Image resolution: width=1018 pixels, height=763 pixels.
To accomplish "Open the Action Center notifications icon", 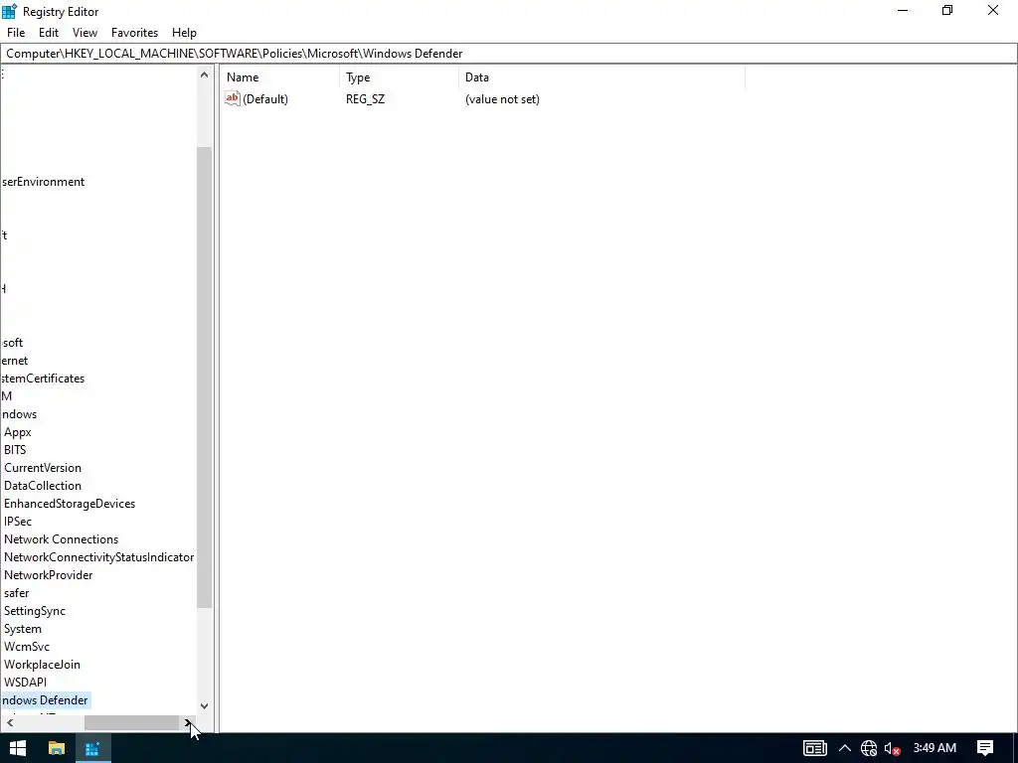I will click(985, 748).
